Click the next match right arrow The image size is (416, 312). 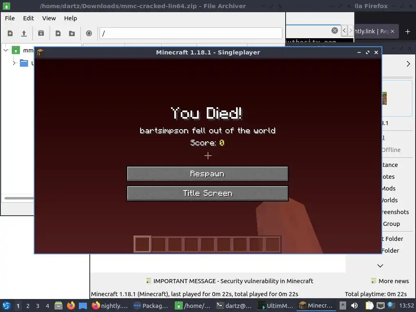(x=351, y=31)
